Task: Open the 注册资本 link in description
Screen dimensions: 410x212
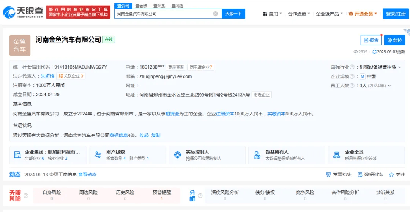Action: point(225,114)
